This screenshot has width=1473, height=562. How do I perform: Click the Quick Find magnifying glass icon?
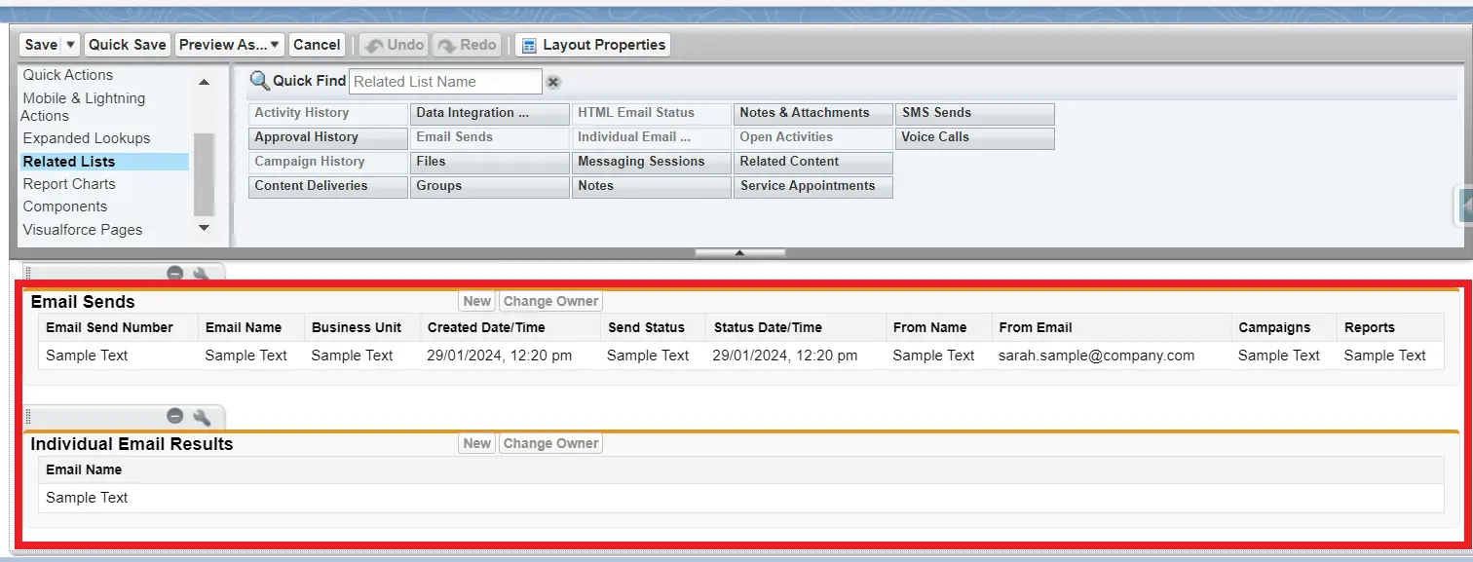tap(259, 81)
